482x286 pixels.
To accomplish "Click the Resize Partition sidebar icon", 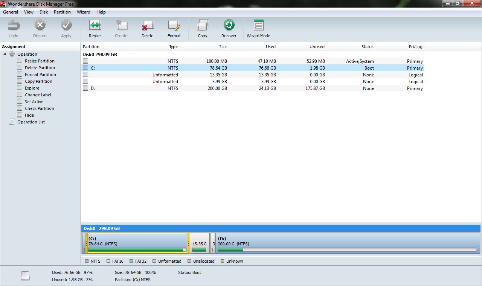I will [20, 61].
